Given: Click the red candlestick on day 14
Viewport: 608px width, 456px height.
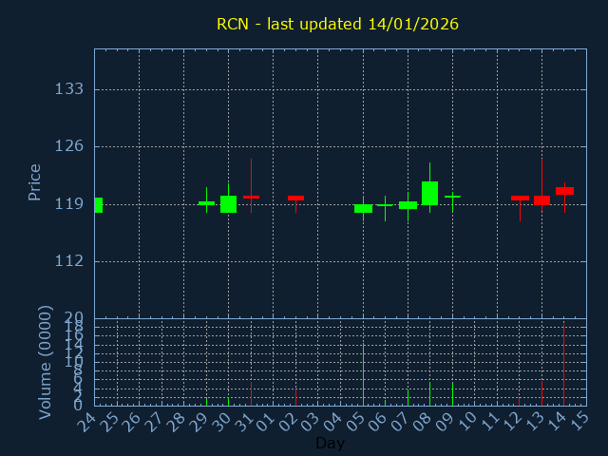Looking at the screenshot, I should pyautogui.click(x=564, y=191).
